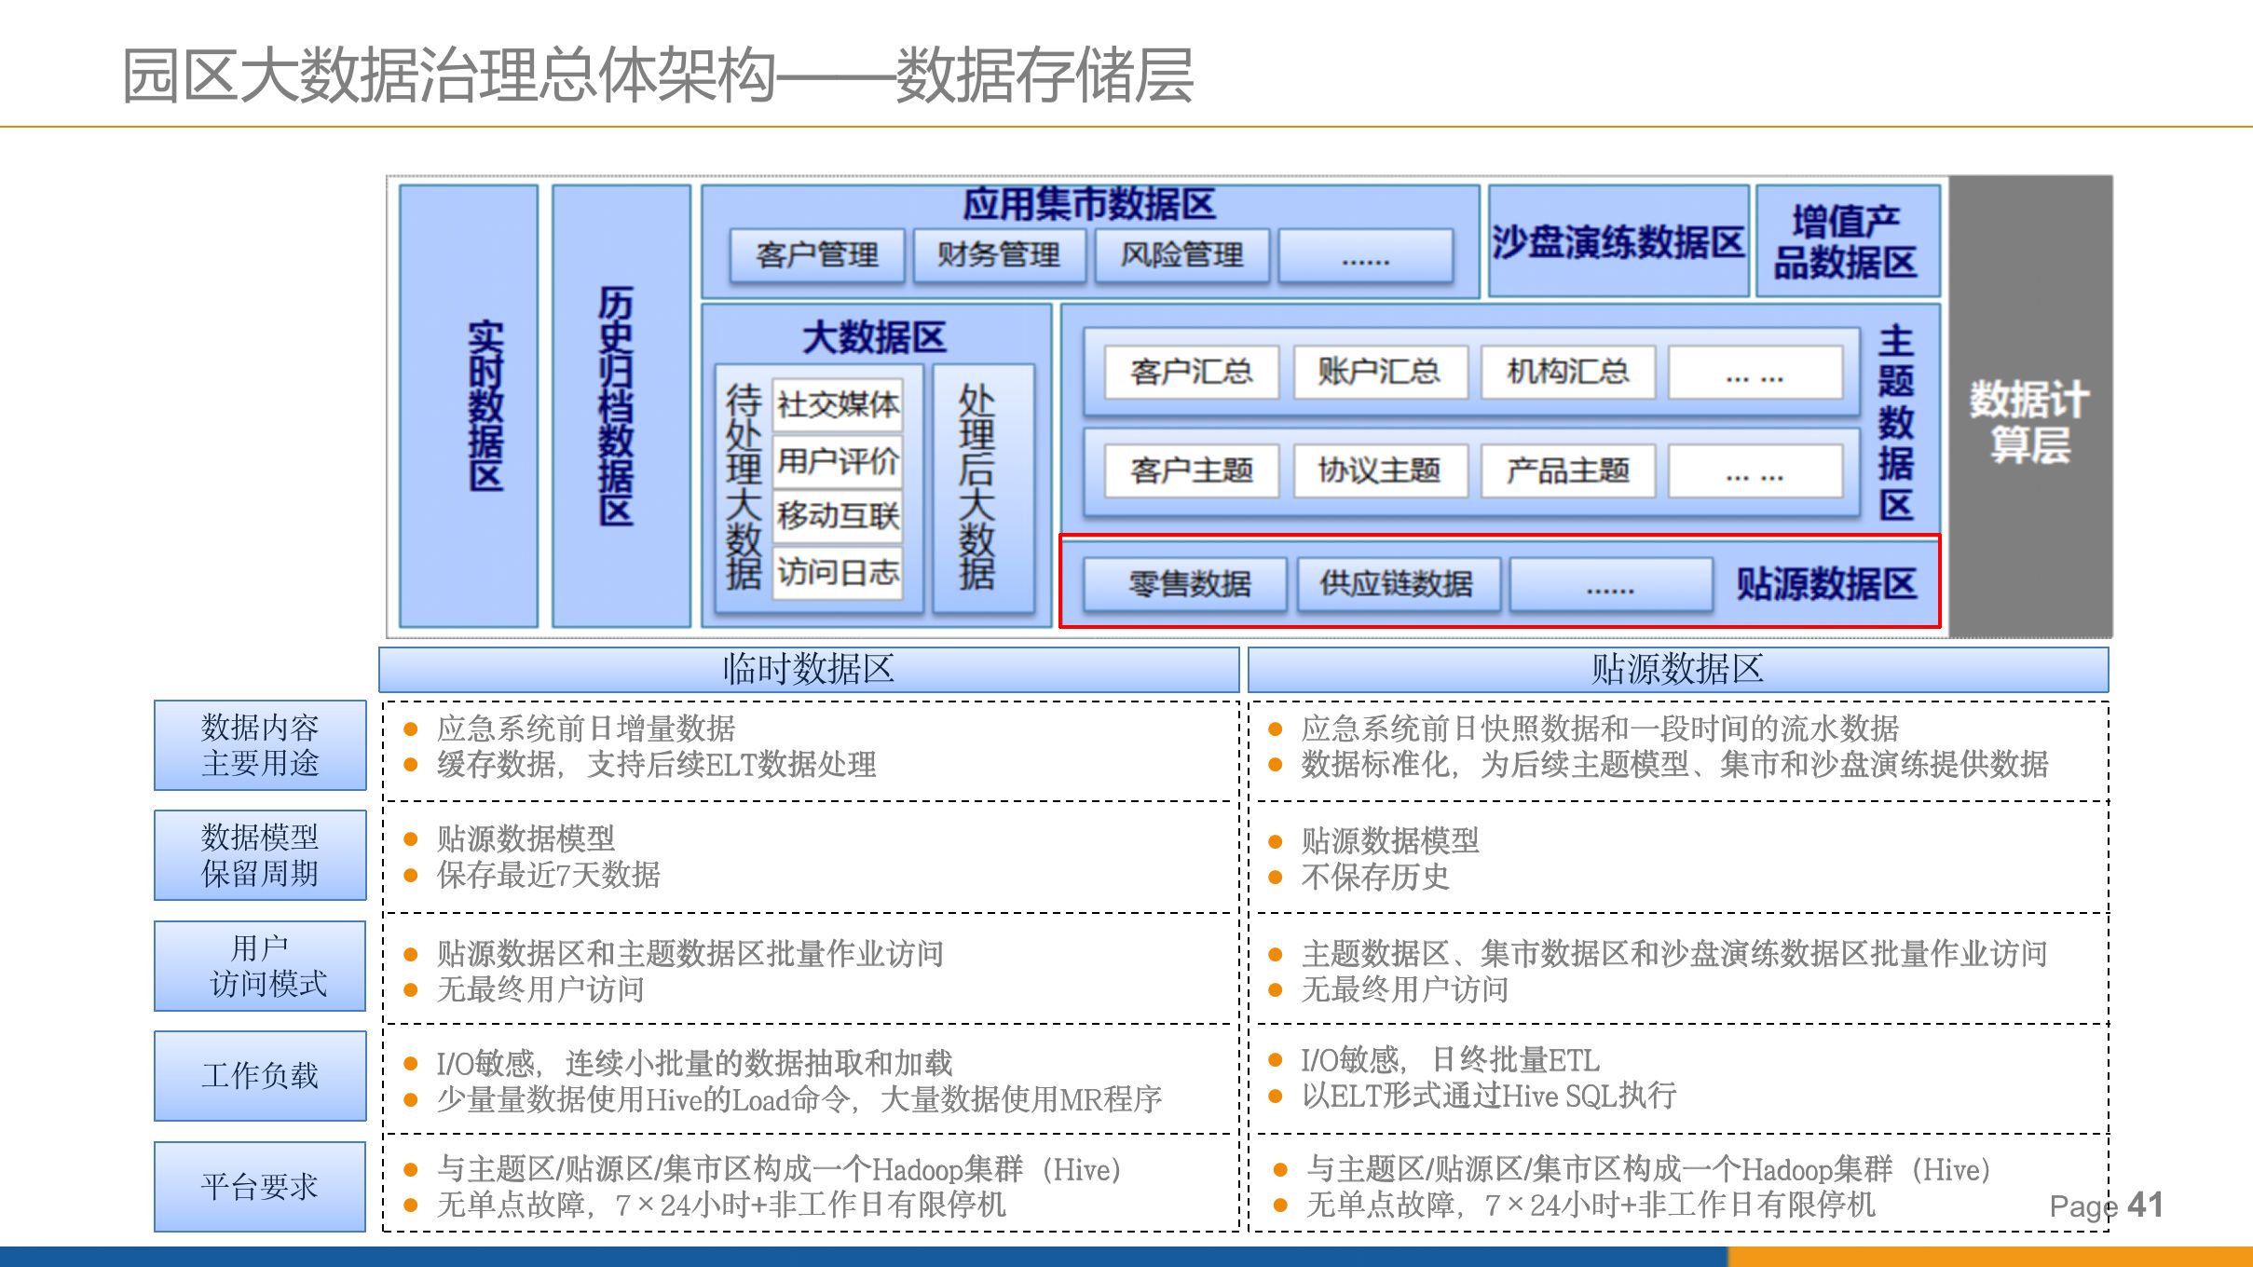Click the 客户汇总 box
The width and height of the screenshot is (2253, 1267).
1191,373
